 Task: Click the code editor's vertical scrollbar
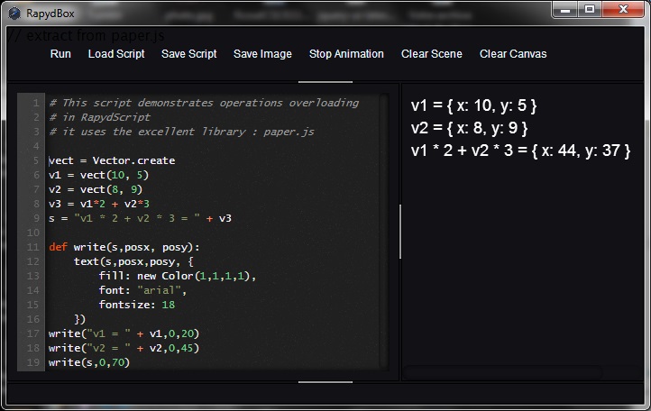[x=384, y=232]
